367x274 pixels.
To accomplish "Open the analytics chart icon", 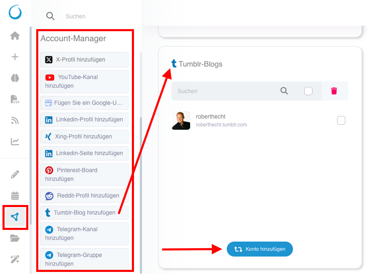I will coord(15,141).
